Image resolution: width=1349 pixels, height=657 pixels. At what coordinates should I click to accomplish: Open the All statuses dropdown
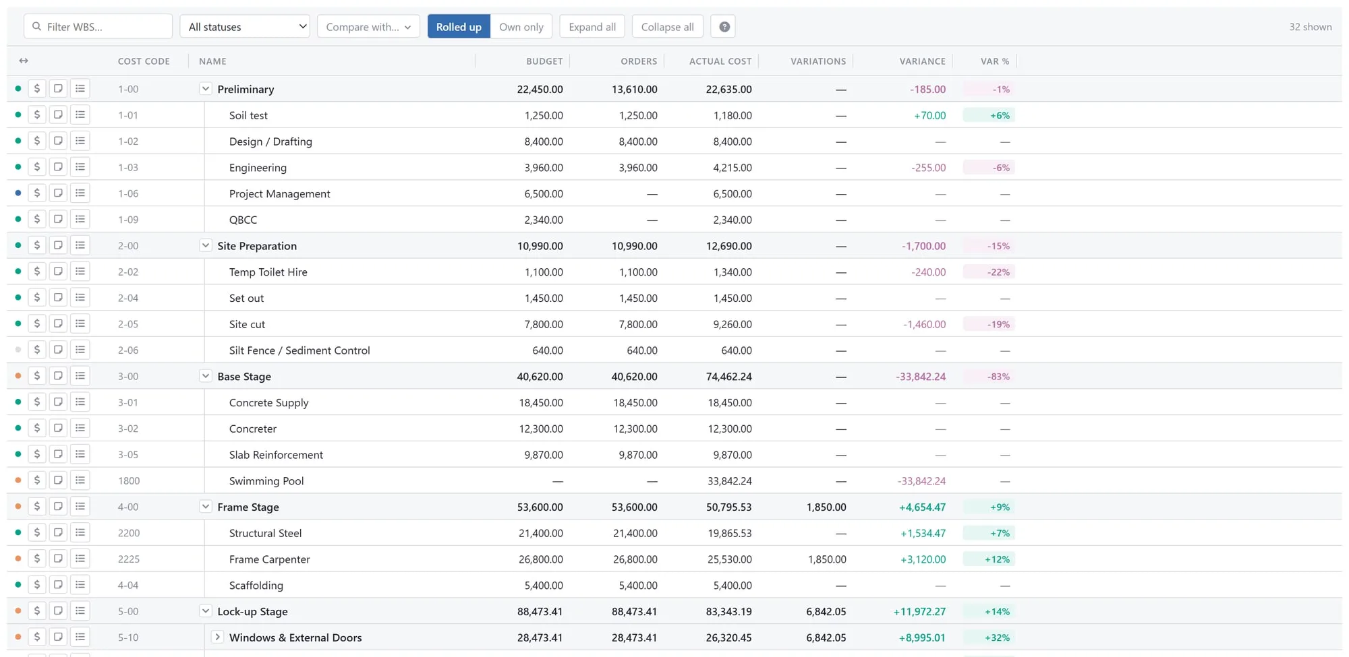pyautogui.click(x=245, y=27)
